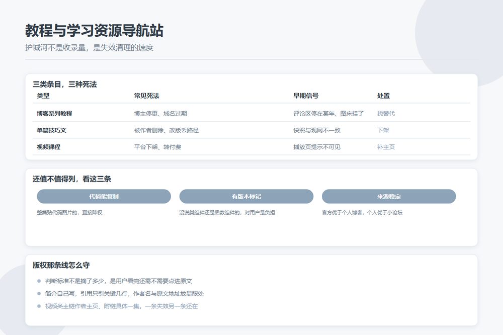The image size is (503, 335).
Task: Click the cell 快照与现网不一致
Action: (x=316, y=130)
